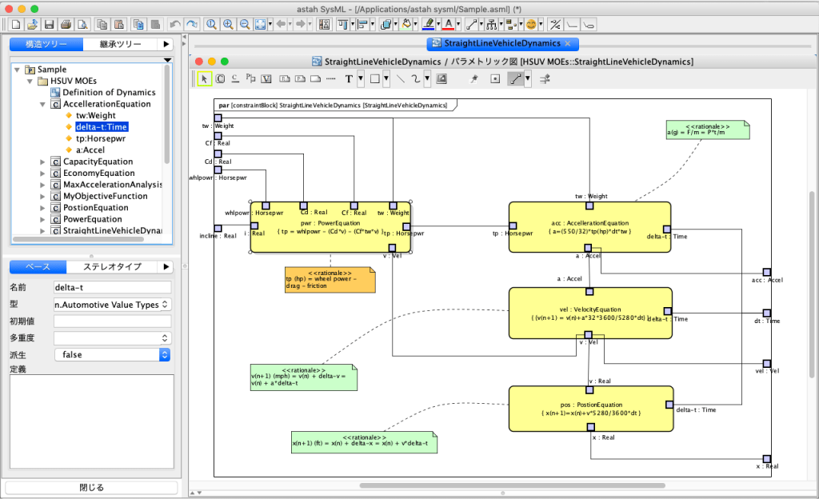Click the Insert Image tool icon

point(441,78)
